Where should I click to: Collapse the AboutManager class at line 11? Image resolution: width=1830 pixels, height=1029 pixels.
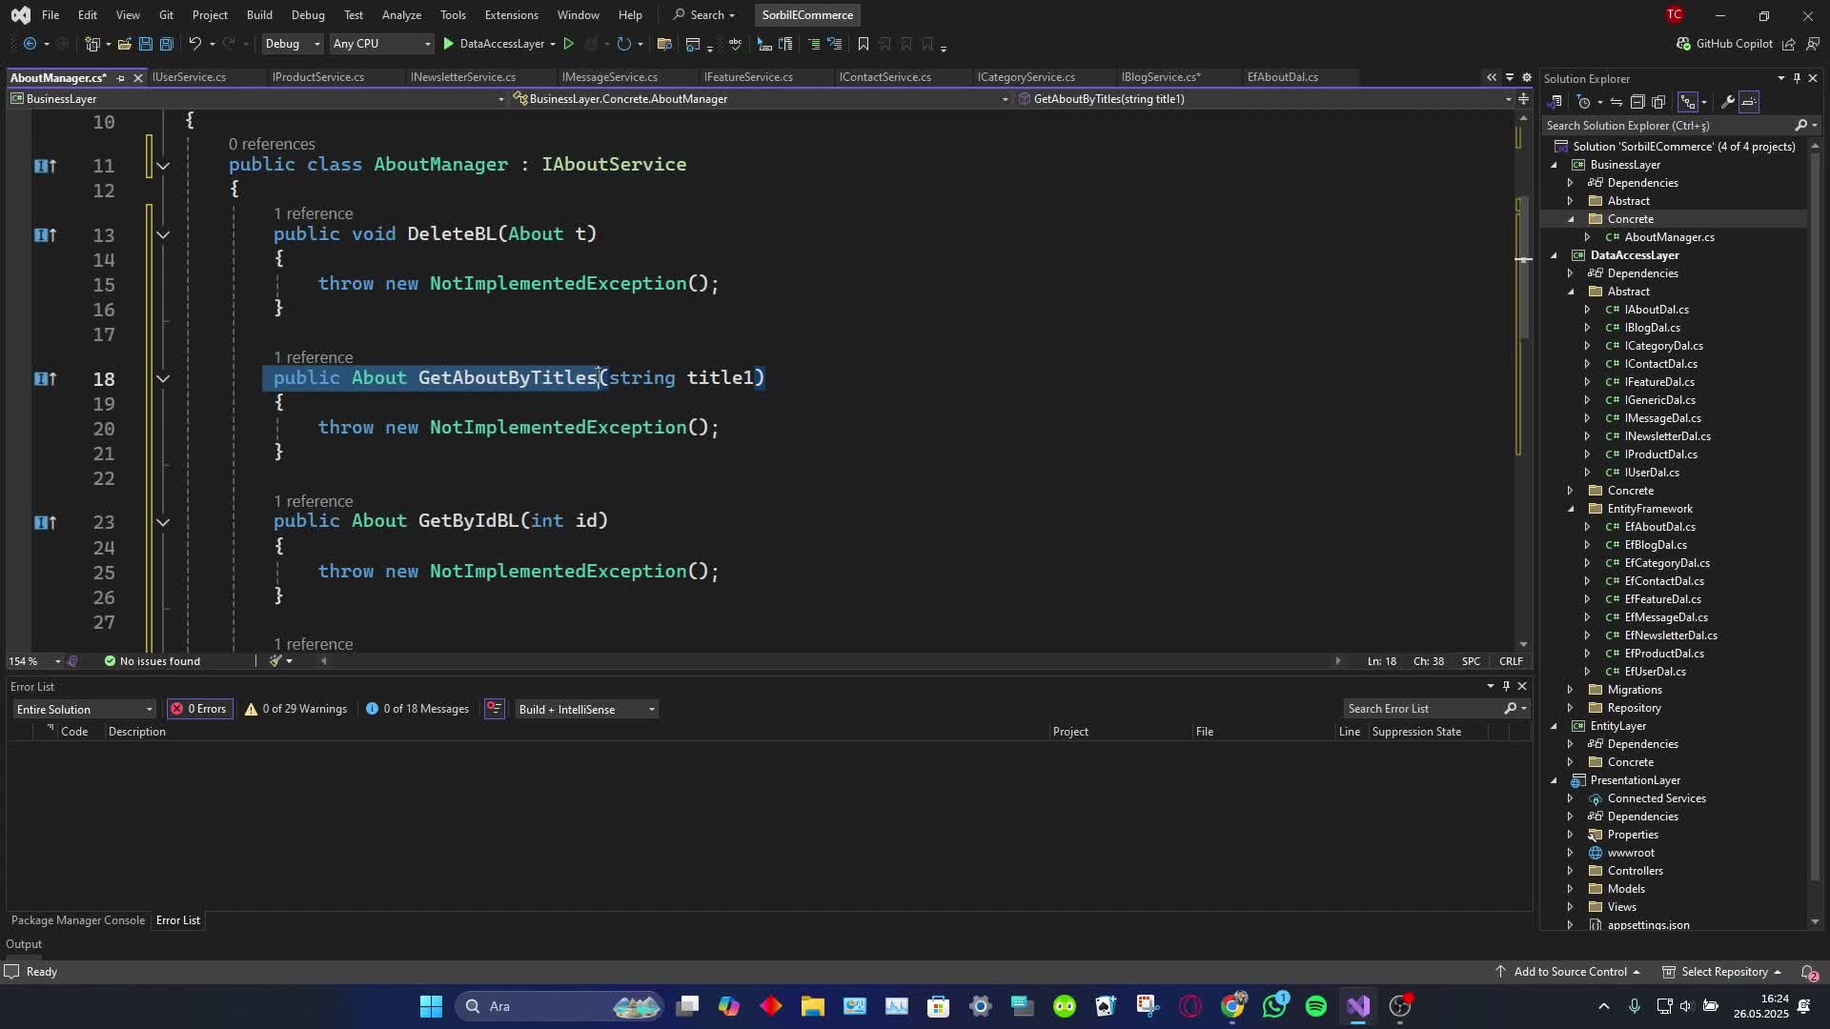tap(163, 166)
